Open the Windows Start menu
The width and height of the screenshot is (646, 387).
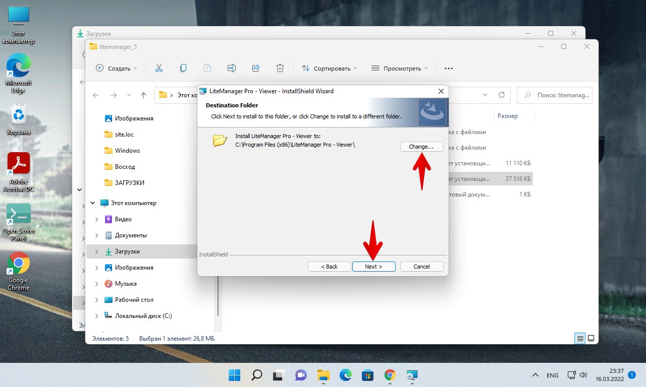pyautogui.click(x=234, y=375)
